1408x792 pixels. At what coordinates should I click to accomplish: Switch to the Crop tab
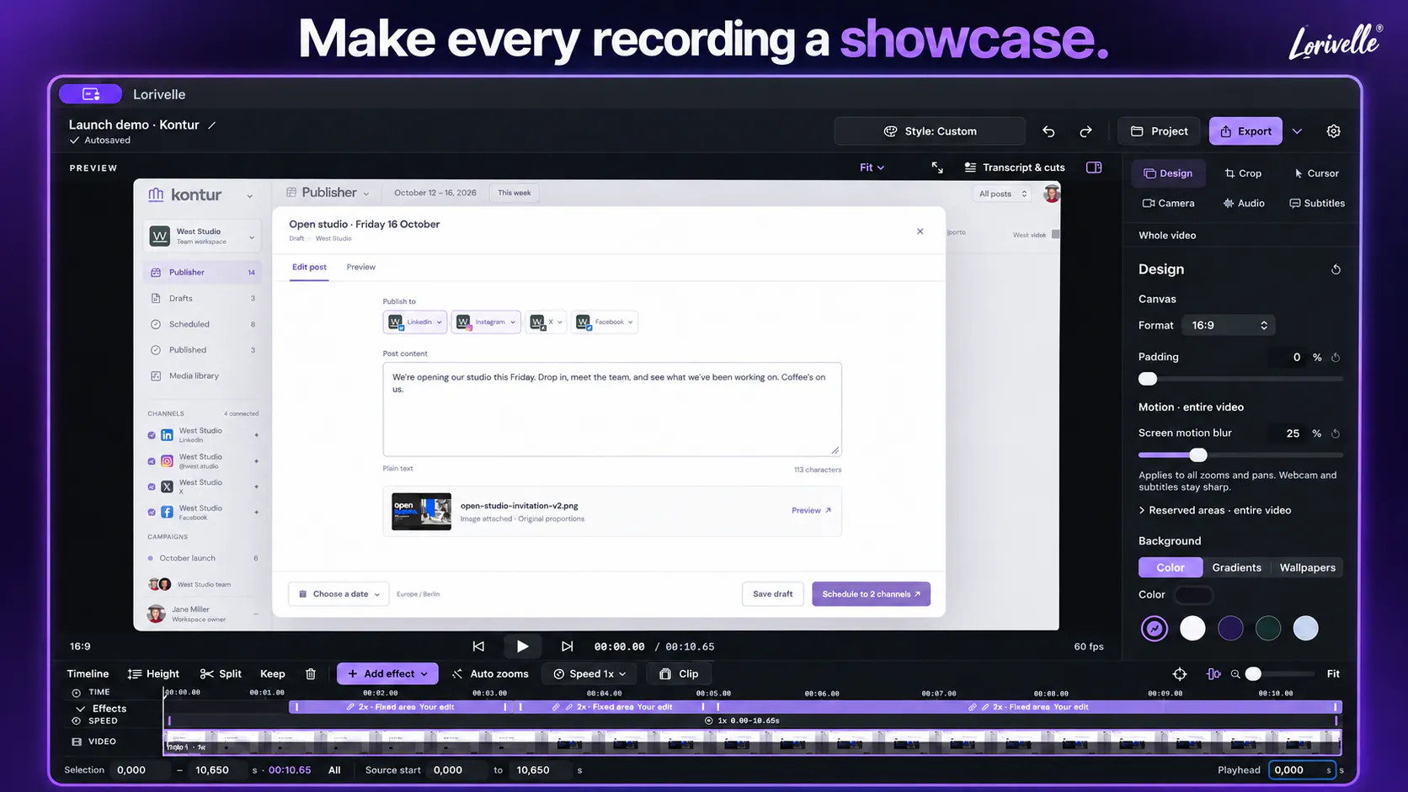(x=1243, y=173)
